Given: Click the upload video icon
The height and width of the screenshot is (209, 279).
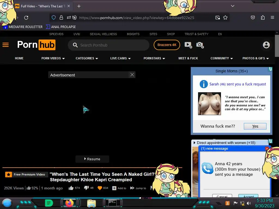Looking at the screenshot, I should click(x=188, y=45).
